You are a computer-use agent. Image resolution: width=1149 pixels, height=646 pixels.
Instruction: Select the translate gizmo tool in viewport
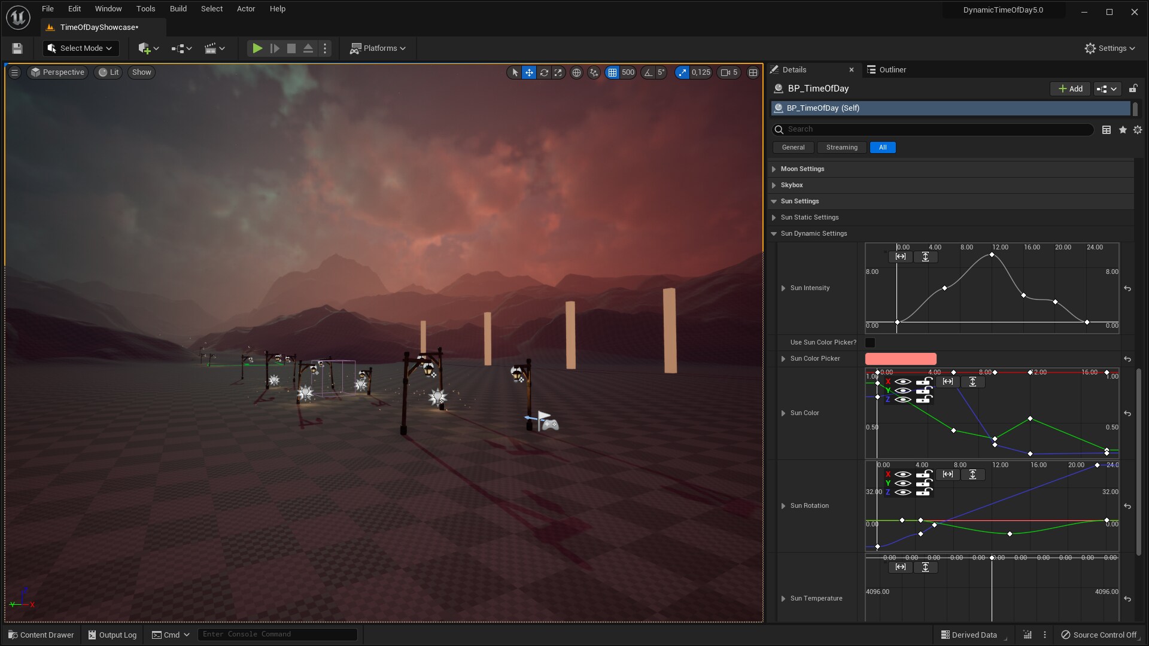pos(529,72)
